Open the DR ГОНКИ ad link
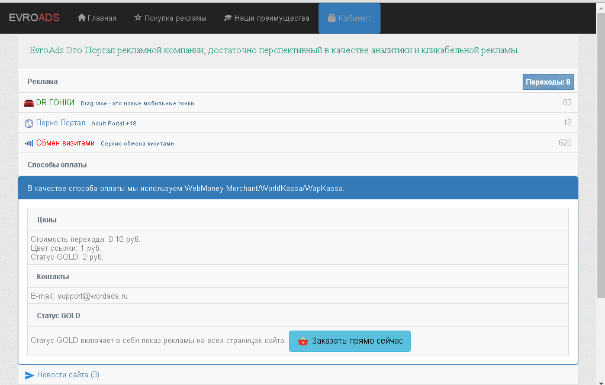Viewport: 605px width, 385px height. [55, 102]
